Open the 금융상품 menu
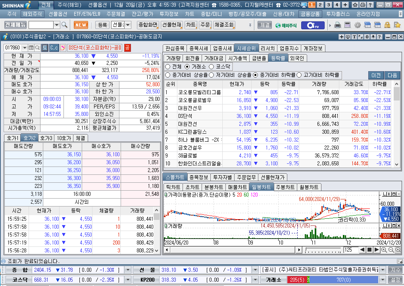 (x=310, y=14)
